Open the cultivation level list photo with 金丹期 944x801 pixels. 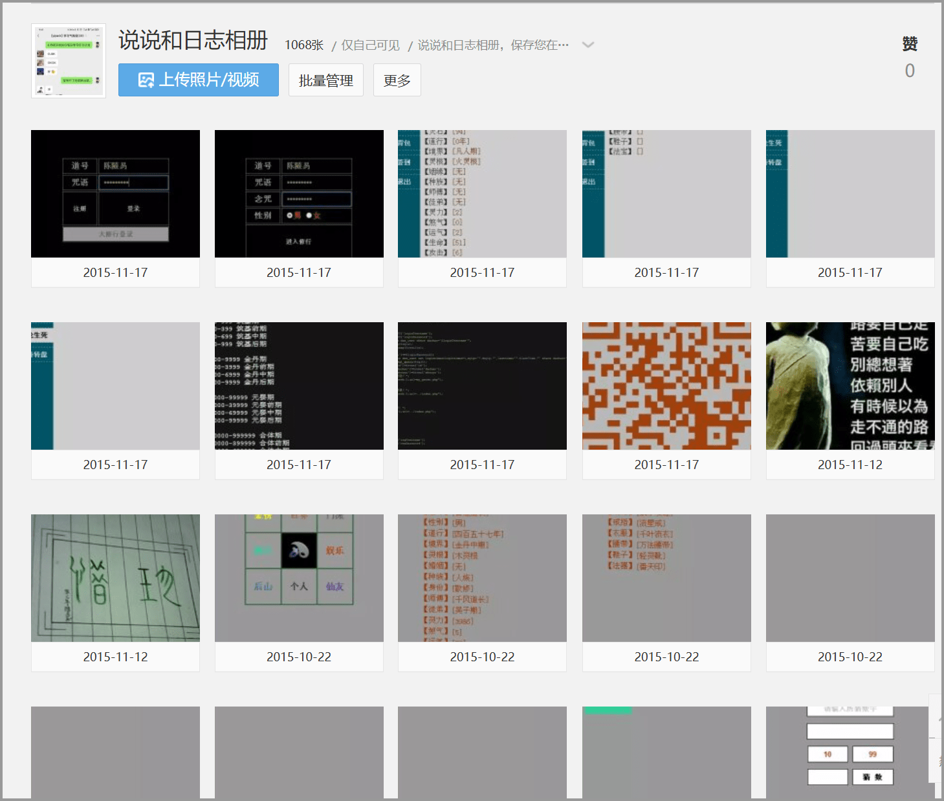click(299, 386)
